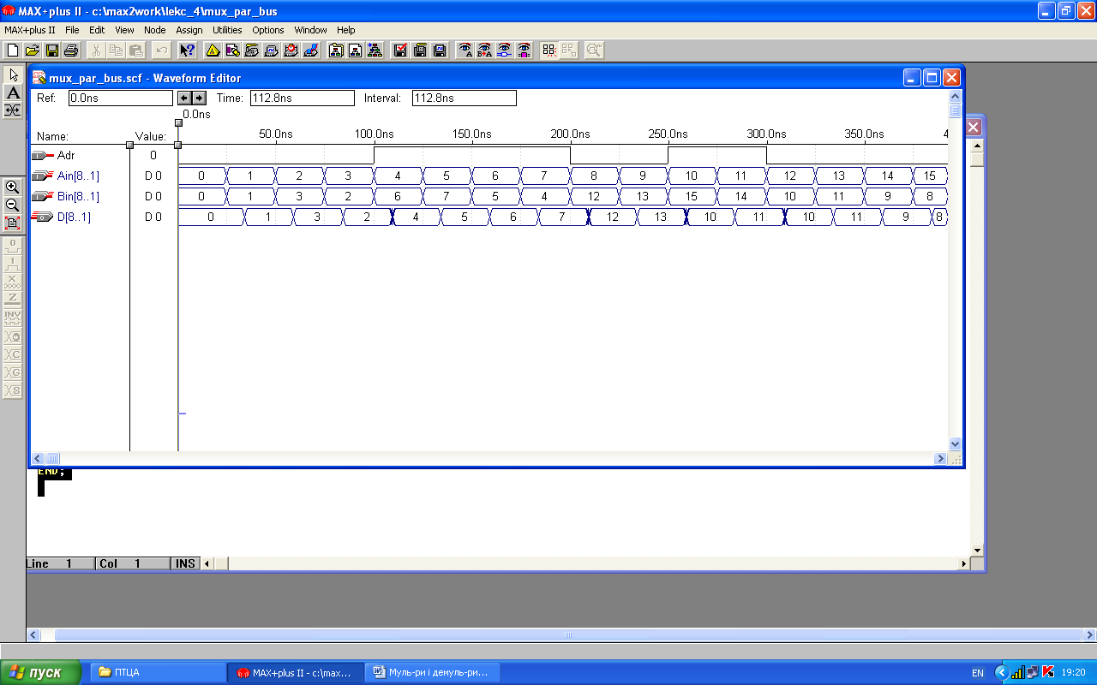
Task: Step reference right with the right arrow button
Action: pos(199,98)
